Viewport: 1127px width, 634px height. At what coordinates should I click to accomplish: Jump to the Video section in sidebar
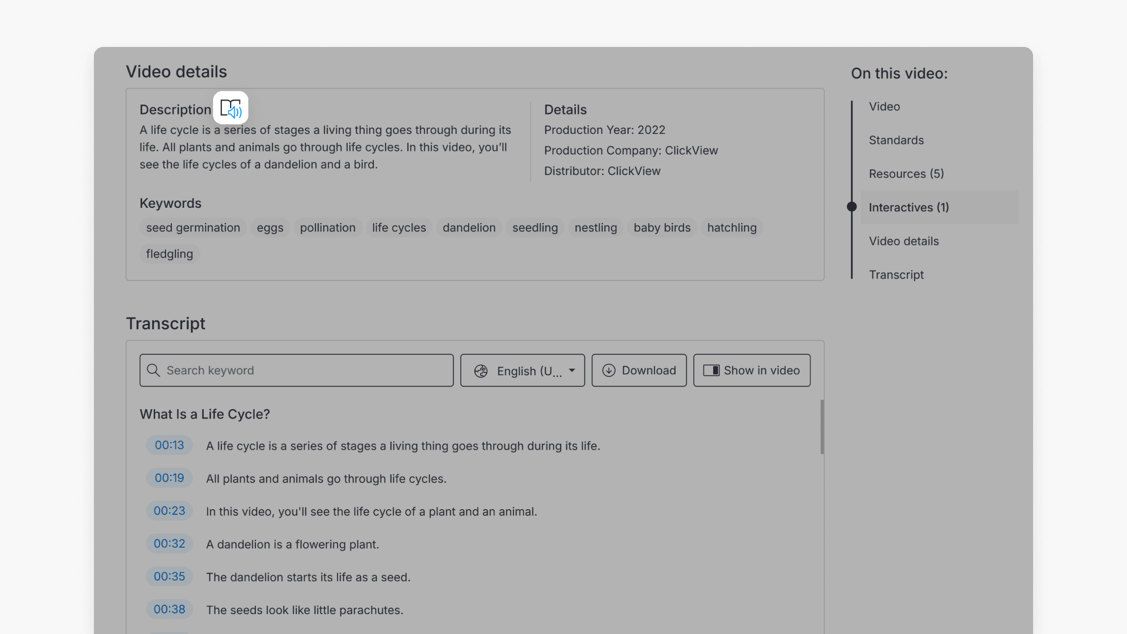click(884, 106)
